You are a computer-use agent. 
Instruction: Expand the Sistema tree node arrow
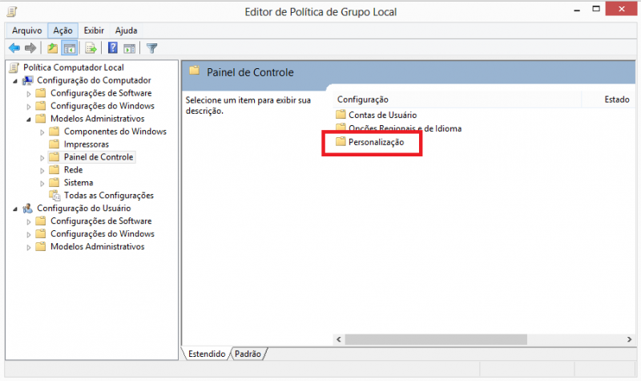pos(42,183)
